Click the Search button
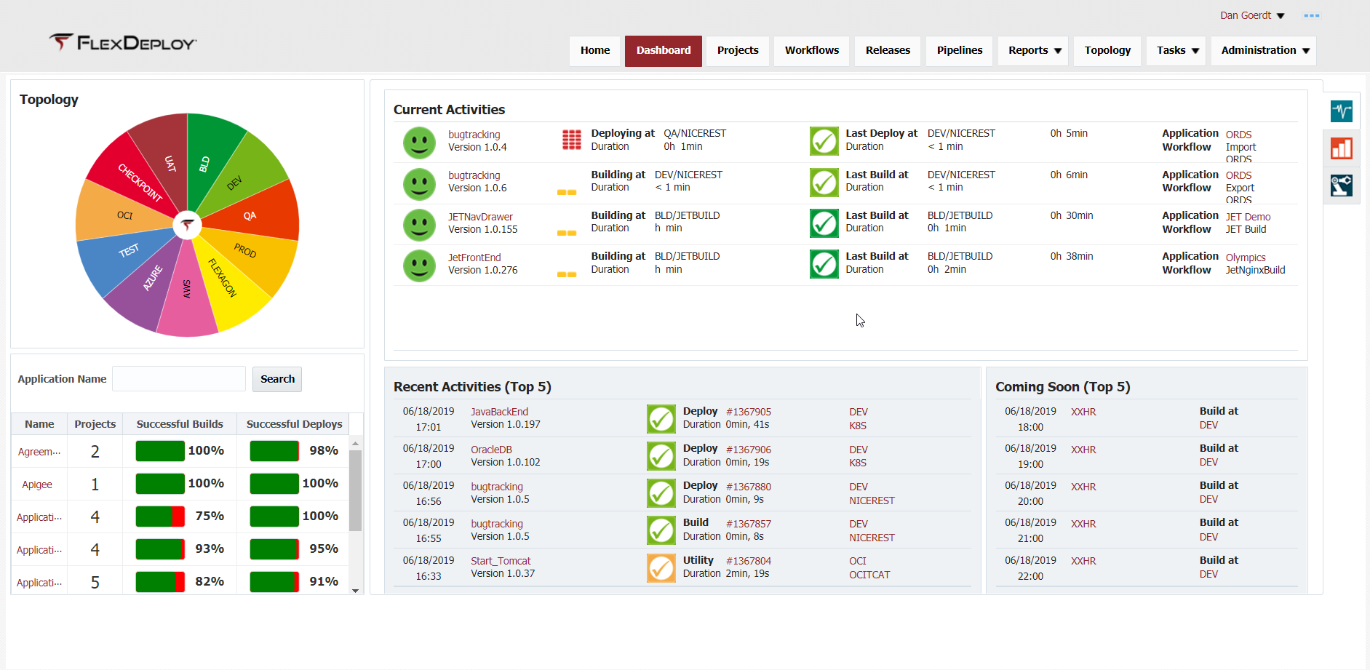 pyautogui.click(x=277, y=379)
